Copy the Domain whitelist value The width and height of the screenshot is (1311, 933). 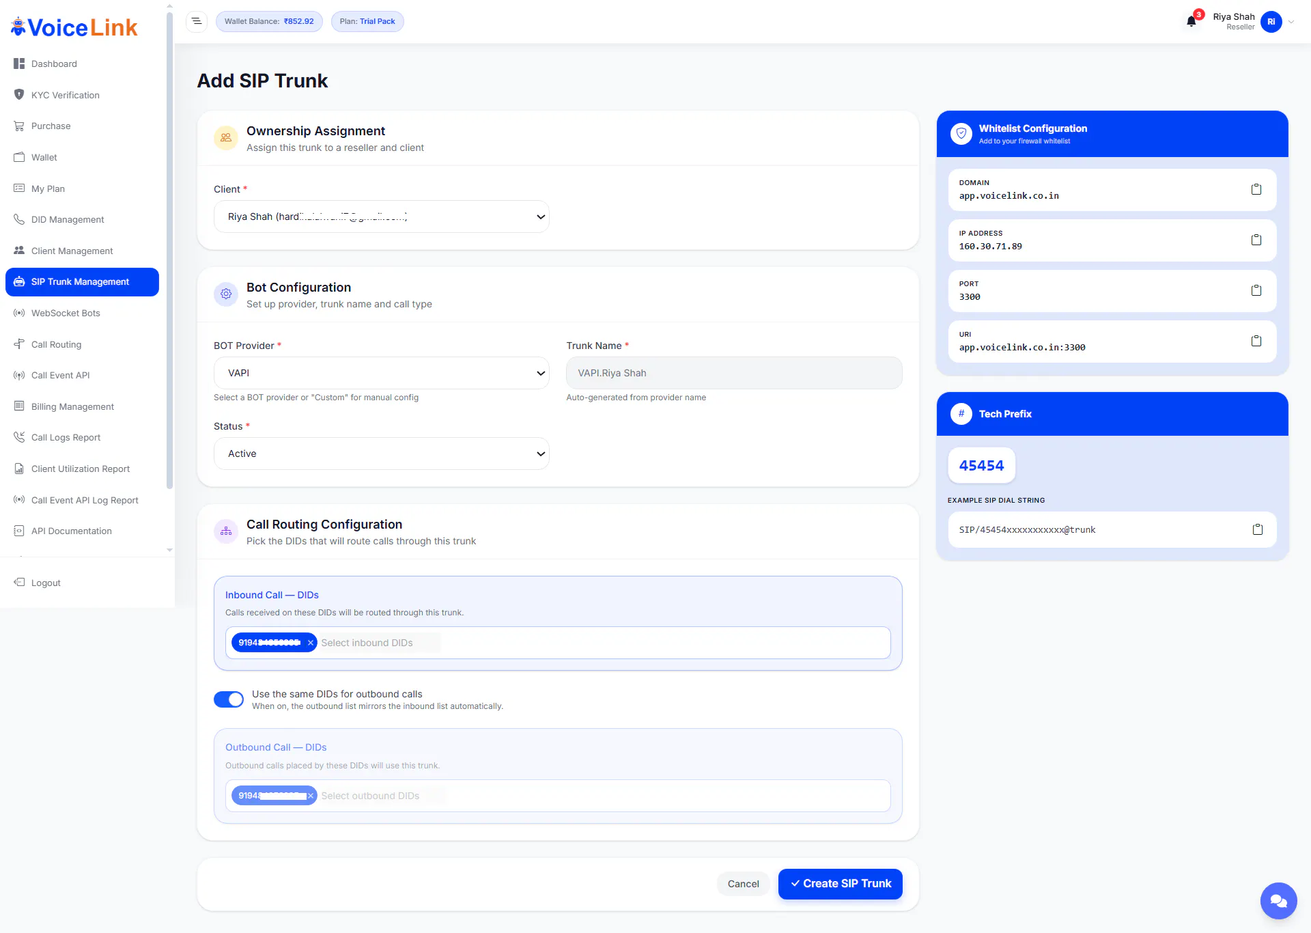[1256, 189]
